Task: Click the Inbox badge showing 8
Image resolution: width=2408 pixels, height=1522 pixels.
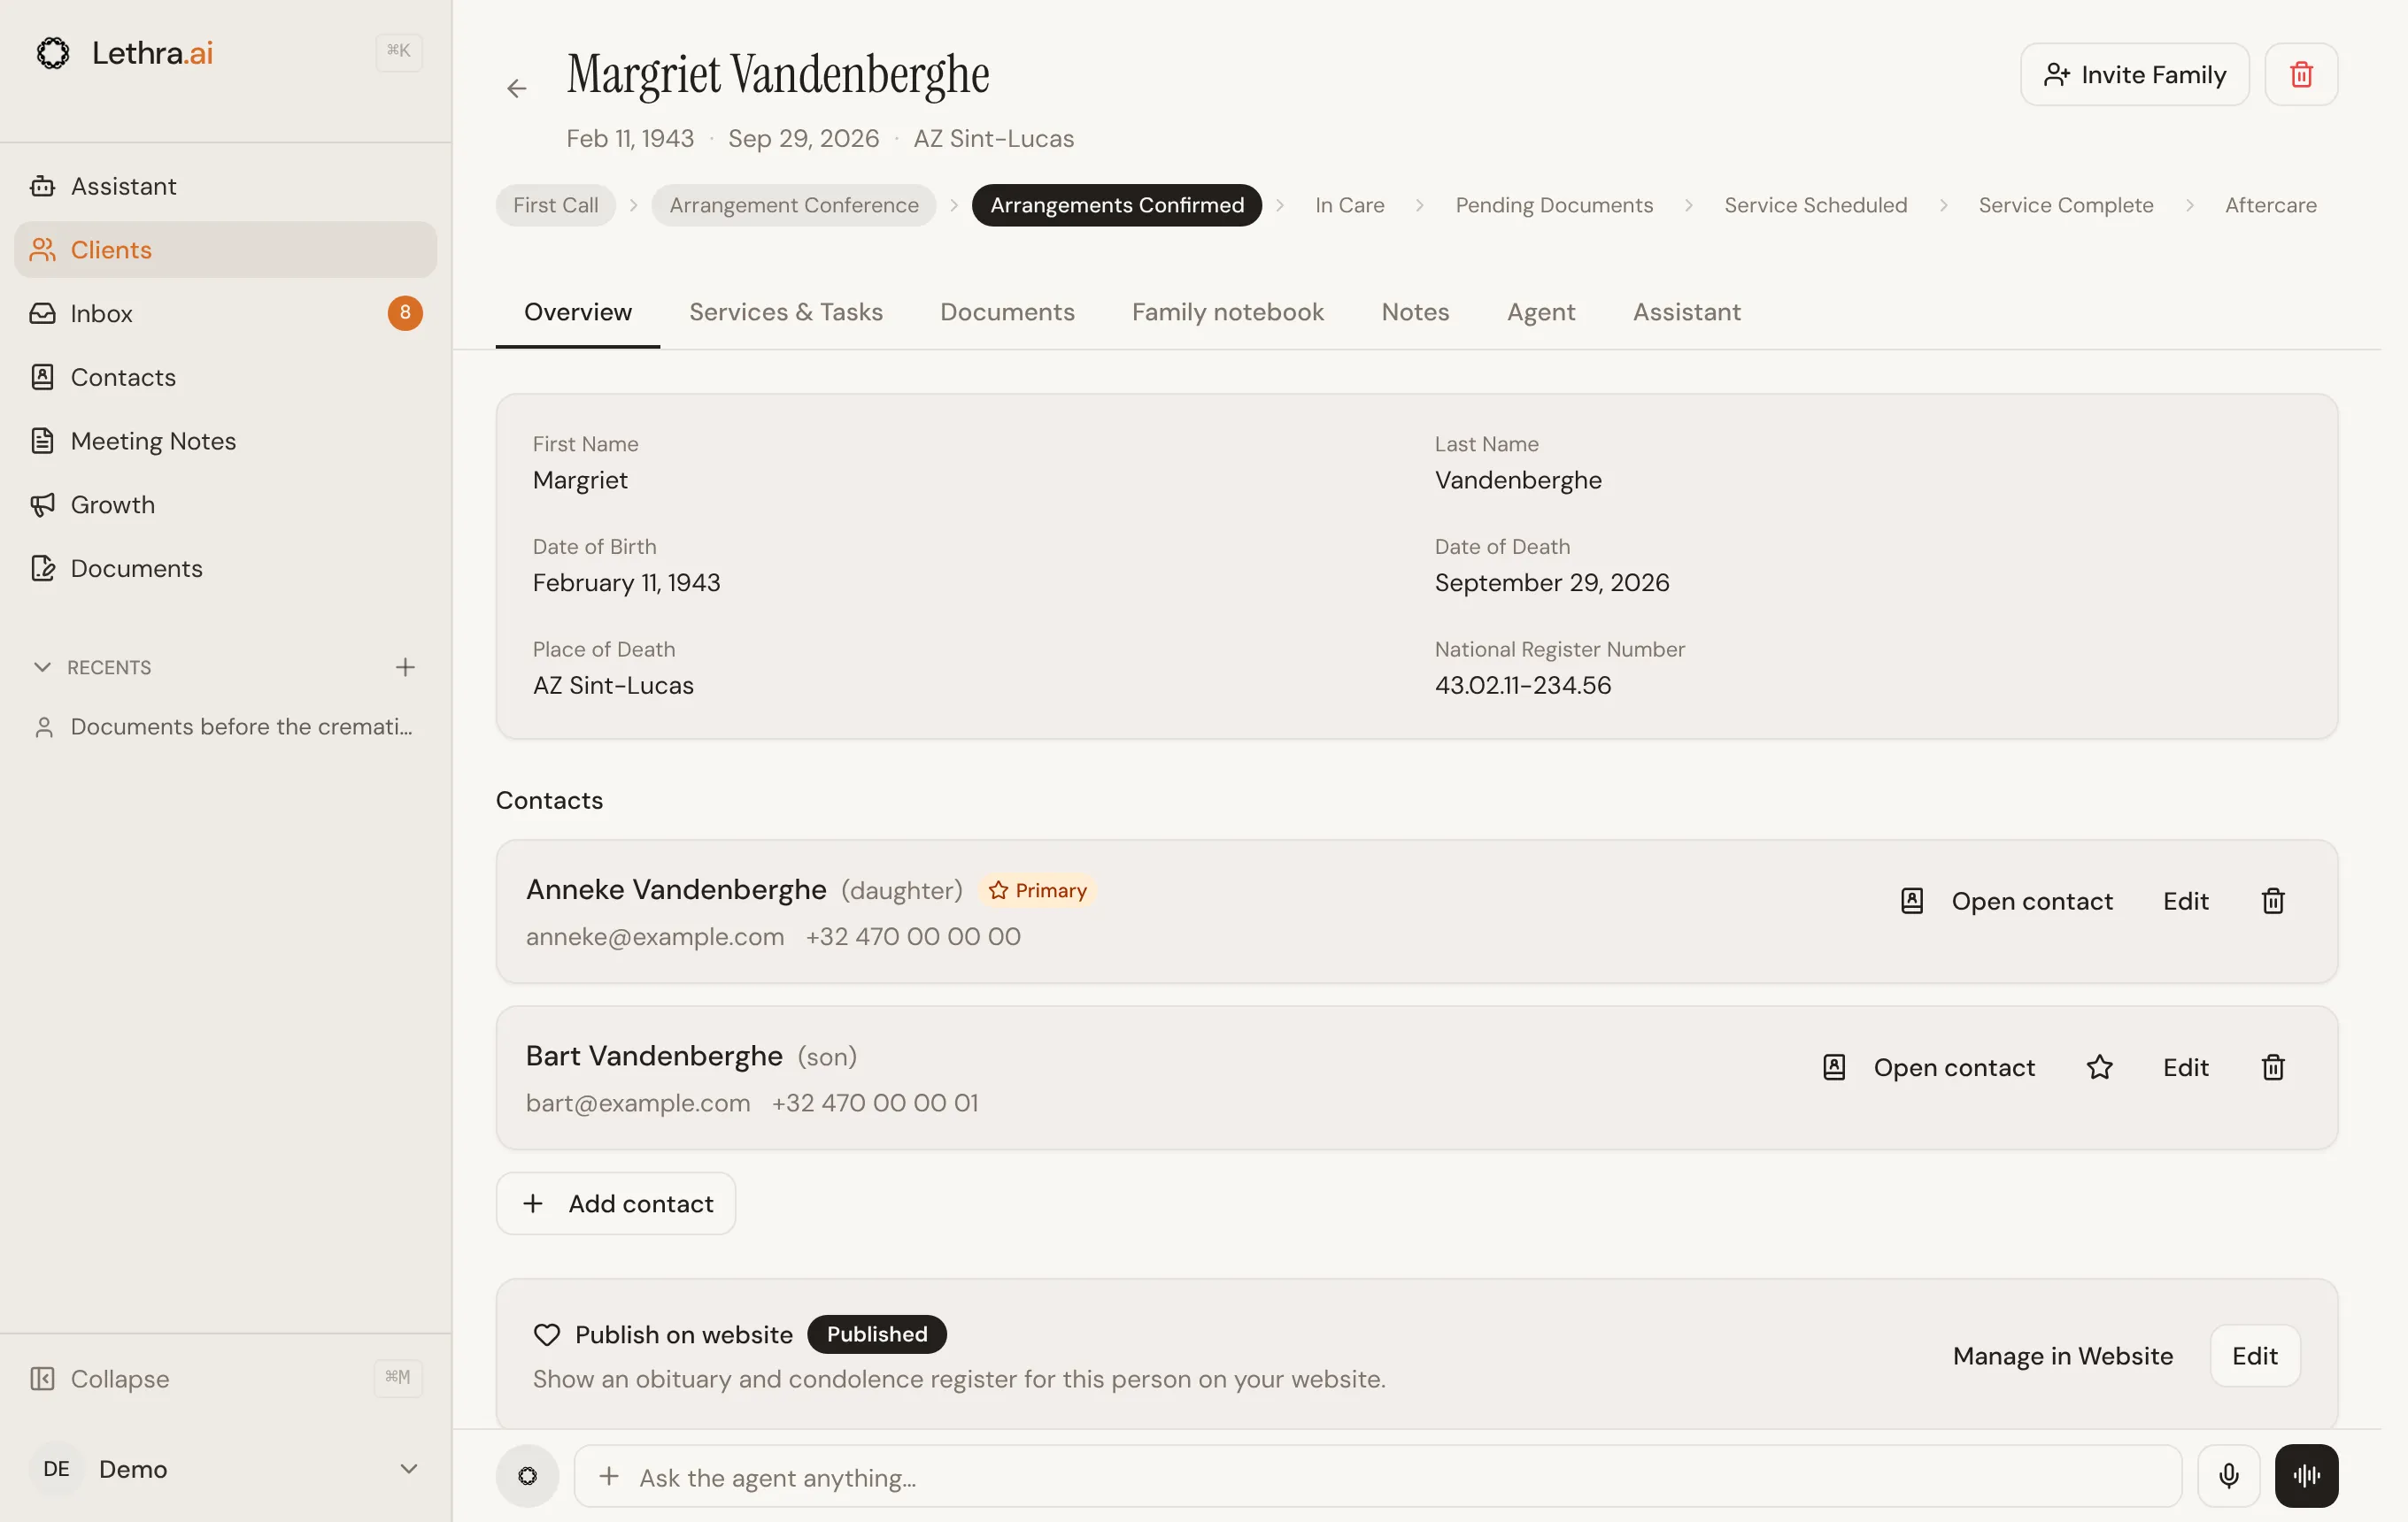Action: 405,312
